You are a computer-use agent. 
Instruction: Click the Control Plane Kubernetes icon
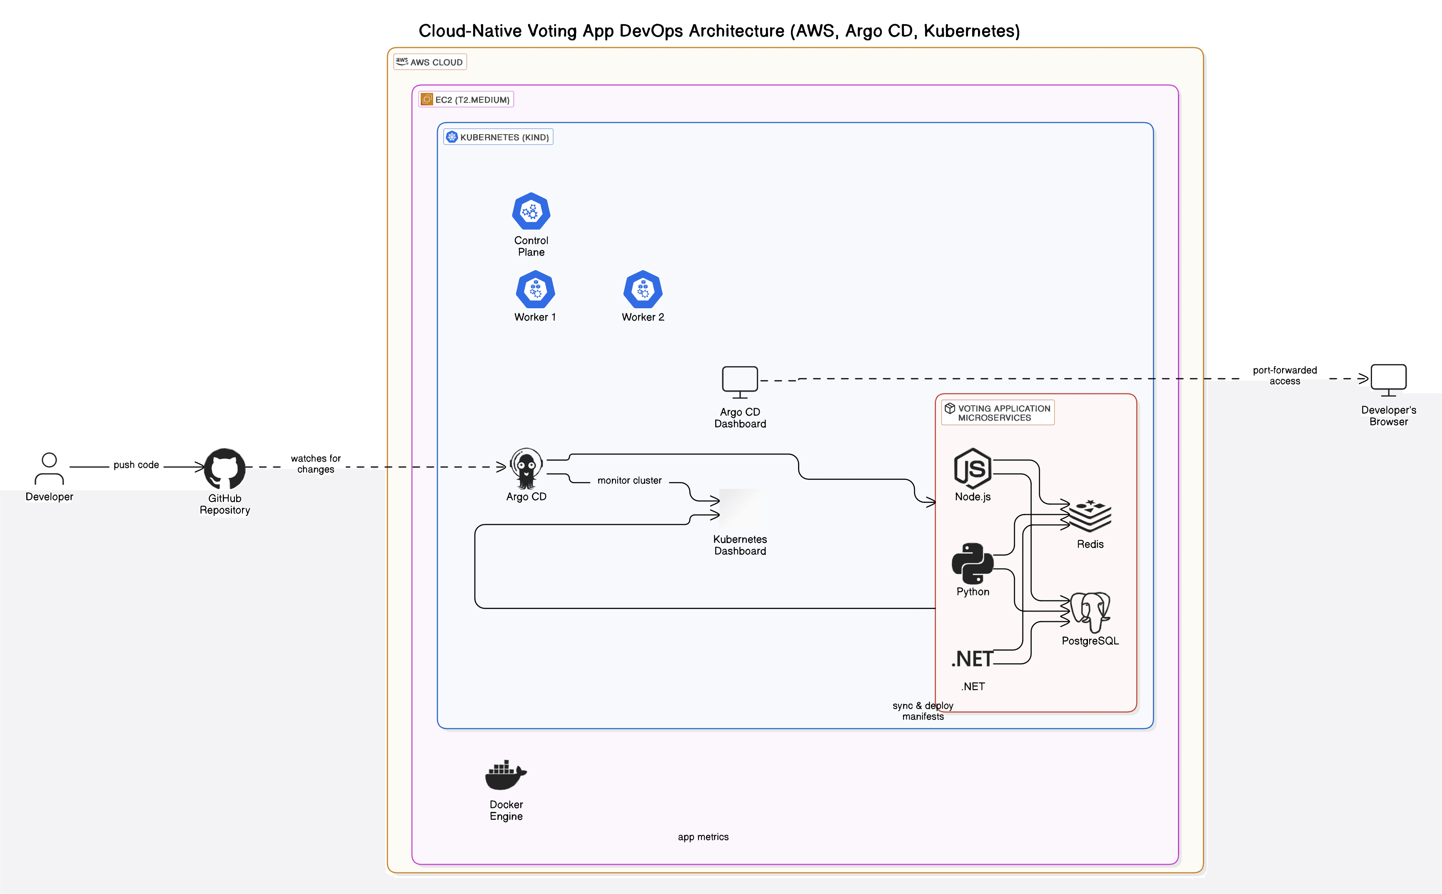[531, 211]
